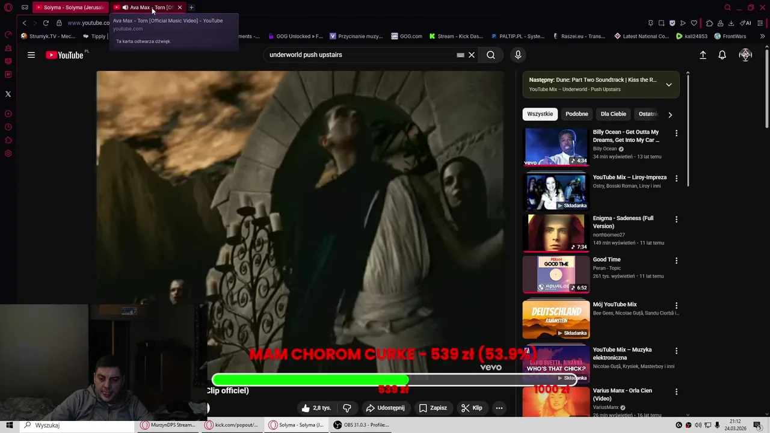Open the Opera AI assistant button

746,23
